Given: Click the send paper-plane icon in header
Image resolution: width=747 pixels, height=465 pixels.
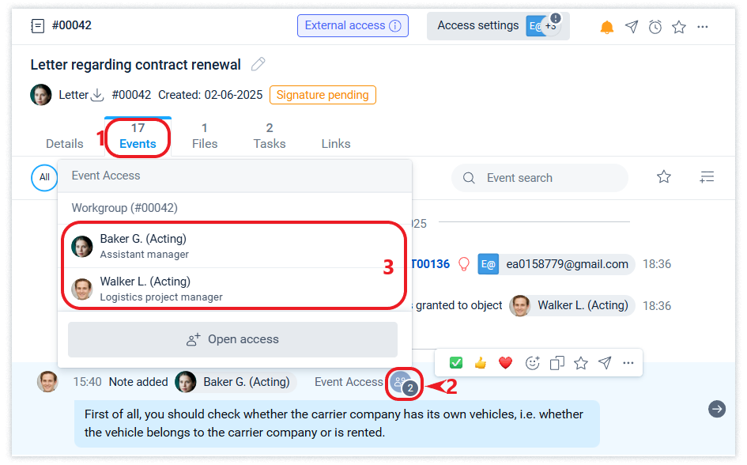Looking at the screenshot, I should point(631,27).
